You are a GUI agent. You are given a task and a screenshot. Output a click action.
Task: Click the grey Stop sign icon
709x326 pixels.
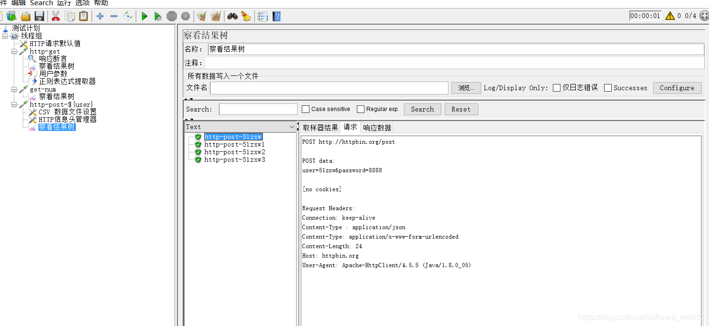(x=172, y=16)
